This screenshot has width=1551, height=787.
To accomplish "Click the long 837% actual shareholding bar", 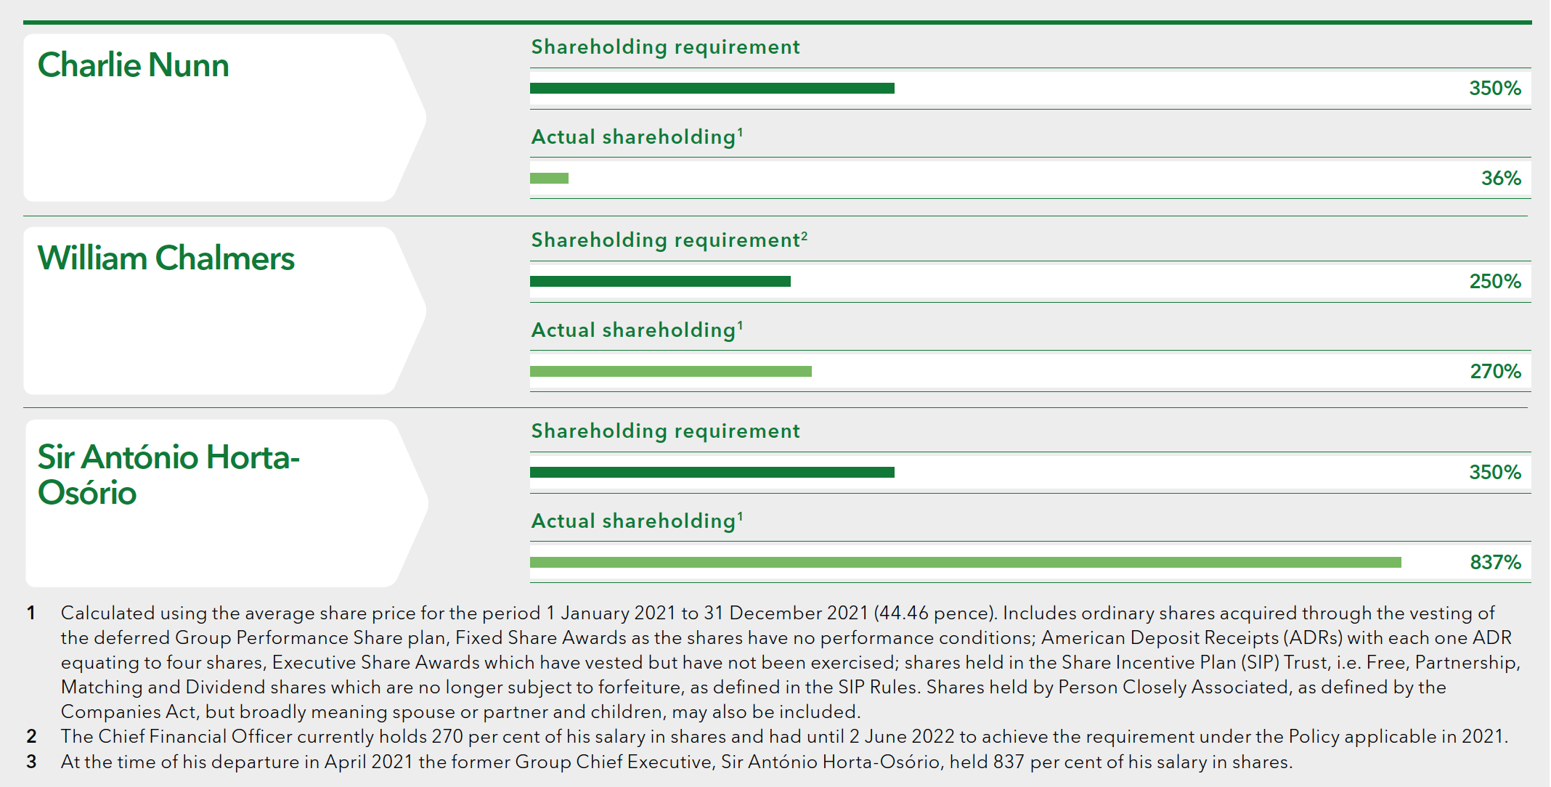I will coord(965,563).
